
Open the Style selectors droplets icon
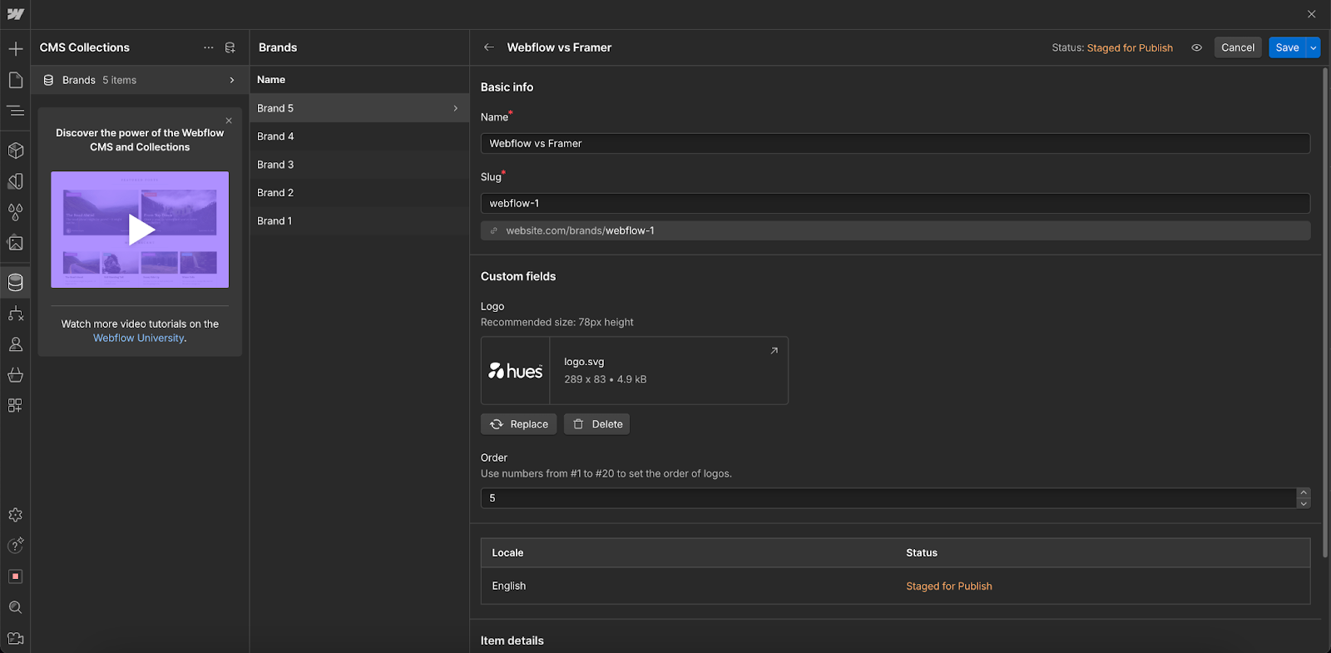[15, 212]
